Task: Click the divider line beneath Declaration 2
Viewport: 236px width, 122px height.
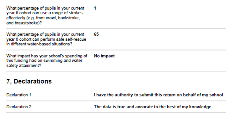Action: click(x=116, y=112)
